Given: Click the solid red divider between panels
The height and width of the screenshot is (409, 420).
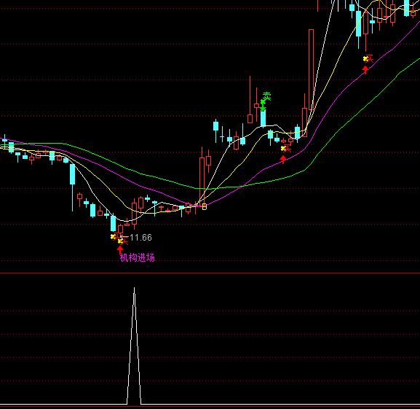Looking at the screenshot, I should [210, 273].
